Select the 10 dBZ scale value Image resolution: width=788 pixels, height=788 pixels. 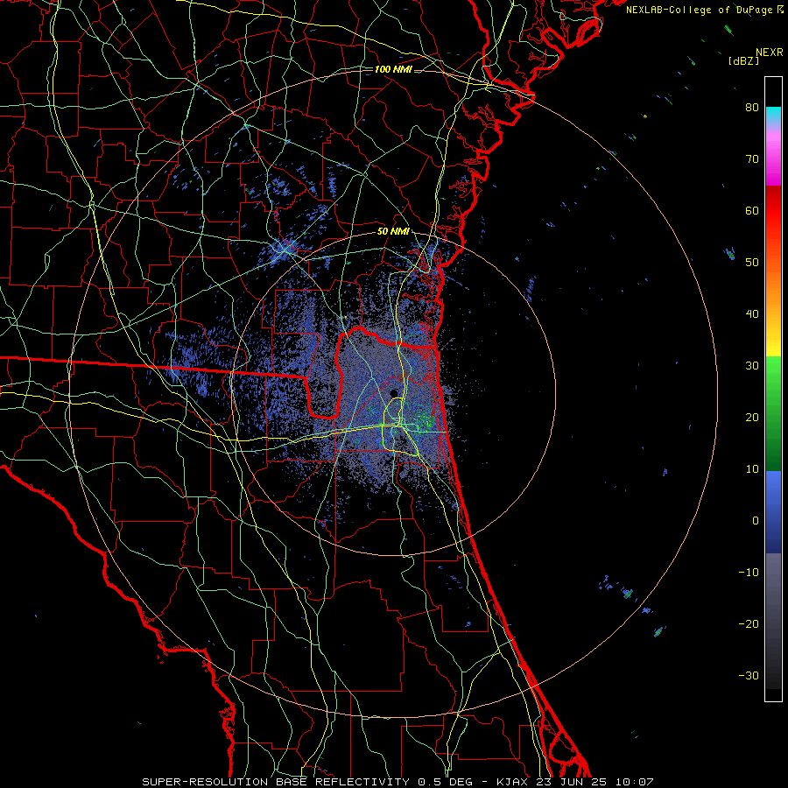pyautogui.click(x=752, y=469)
